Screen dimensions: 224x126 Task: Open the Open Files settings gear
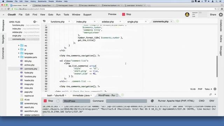coord(35,22)
